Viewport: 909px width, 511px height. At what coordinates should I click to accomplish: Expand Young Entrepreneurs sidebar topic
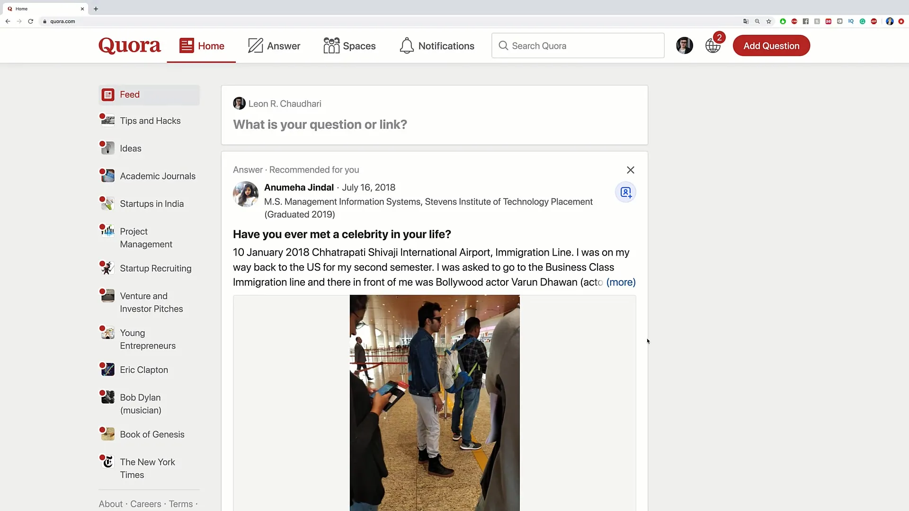click(x=148, y=339)
